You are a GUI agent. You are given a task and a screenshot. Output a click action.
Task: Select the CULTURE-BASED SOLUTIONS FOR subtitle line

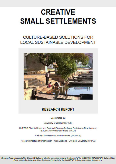[58, 37]
